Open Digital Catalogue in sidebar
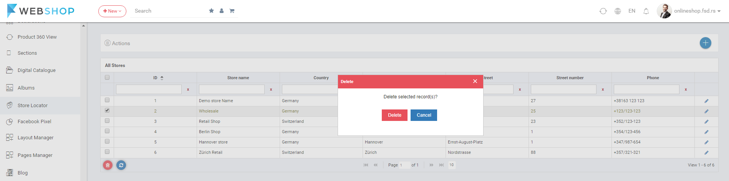This screenshot has width=729, height=181. 36,70
